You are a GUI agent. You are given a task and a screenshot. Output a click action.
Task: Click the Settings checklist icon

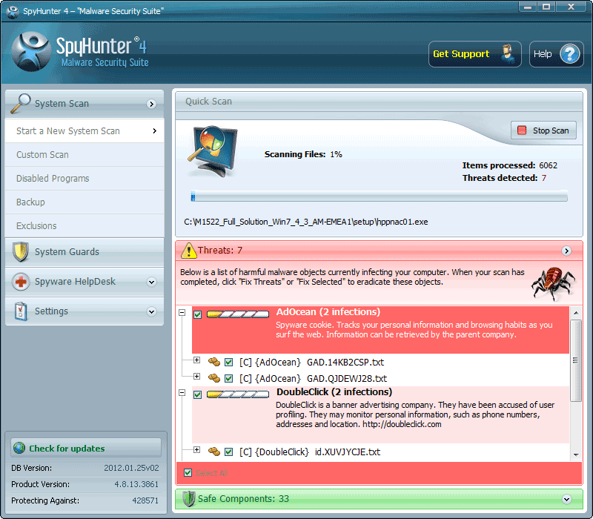(x=21, y=311)
